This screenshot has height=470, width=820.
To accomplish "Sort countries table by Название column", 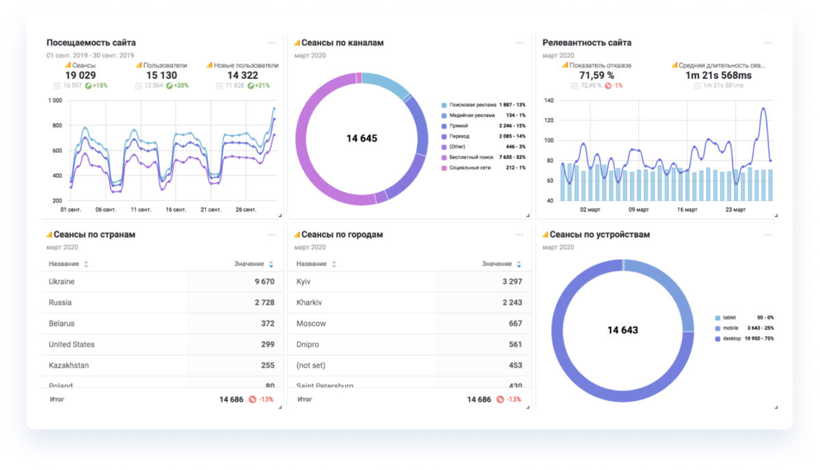I will point(86,264).
